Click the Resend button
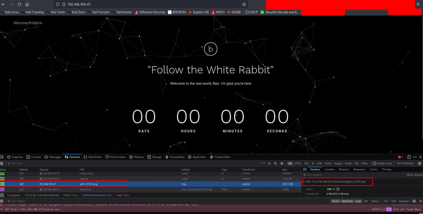Viewport: 423px width, 214px height. (418, 175)
